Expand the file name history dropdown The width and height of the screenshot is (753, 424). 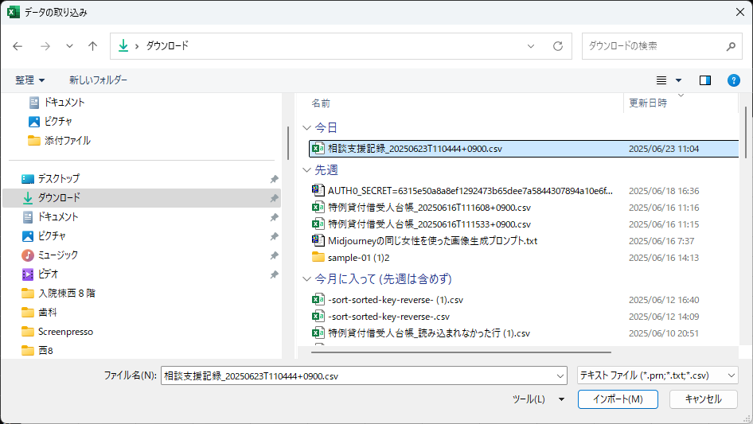(x=559, y=375)
